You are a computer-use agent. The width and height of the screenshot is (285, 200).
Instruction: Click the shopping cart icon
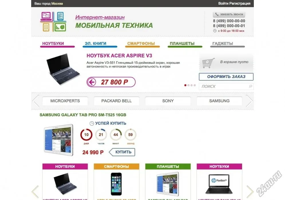pyautogui.click(x=208, y=63)
